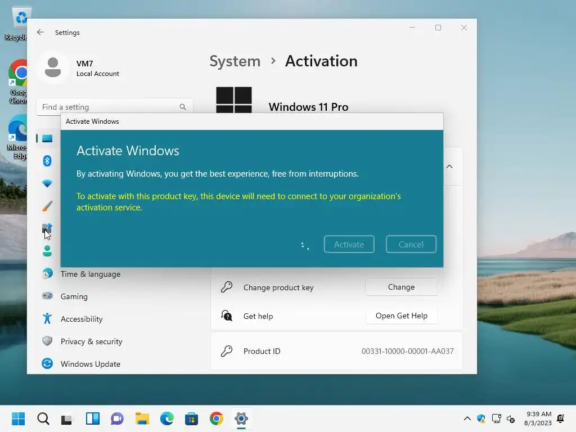
Task: Click the Change product key icon
Action: coord(227,287)
